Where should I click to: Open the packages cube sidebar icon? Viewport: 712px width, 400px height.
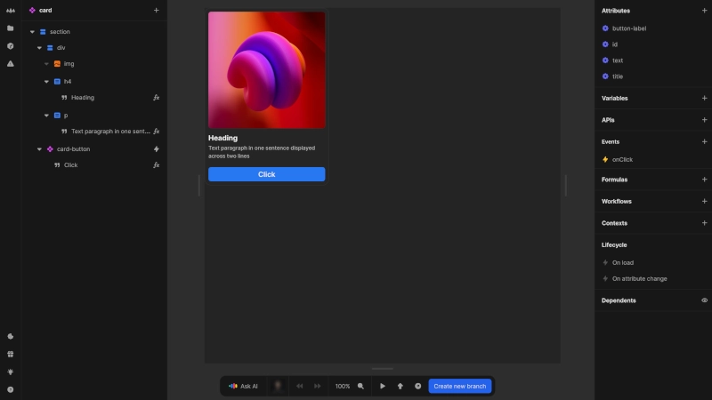coord(10,46)
